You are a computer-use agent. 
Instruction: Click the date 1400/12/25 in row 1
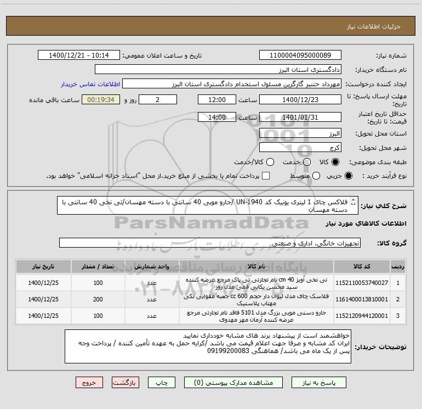43,283
